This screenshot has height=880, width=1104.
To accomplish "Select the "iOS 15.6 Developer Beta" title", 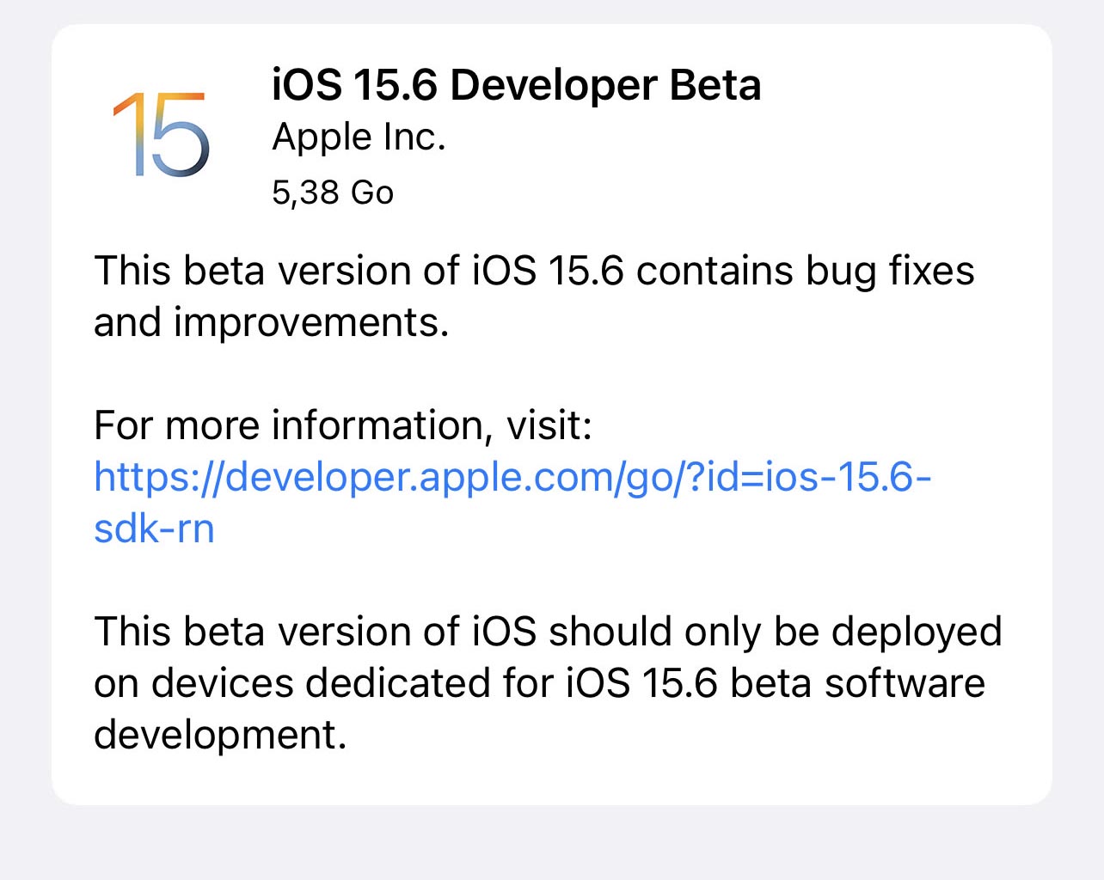I will click(516, 85).
